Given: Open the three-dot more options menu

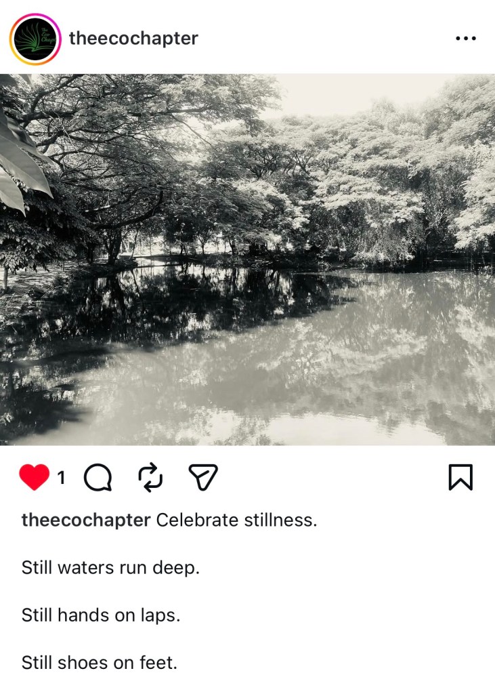Looking at the screenshot, I should 466,39.
